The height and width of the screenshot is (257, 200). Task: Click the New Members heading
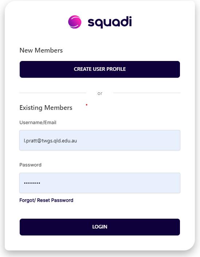click(41, 50)
